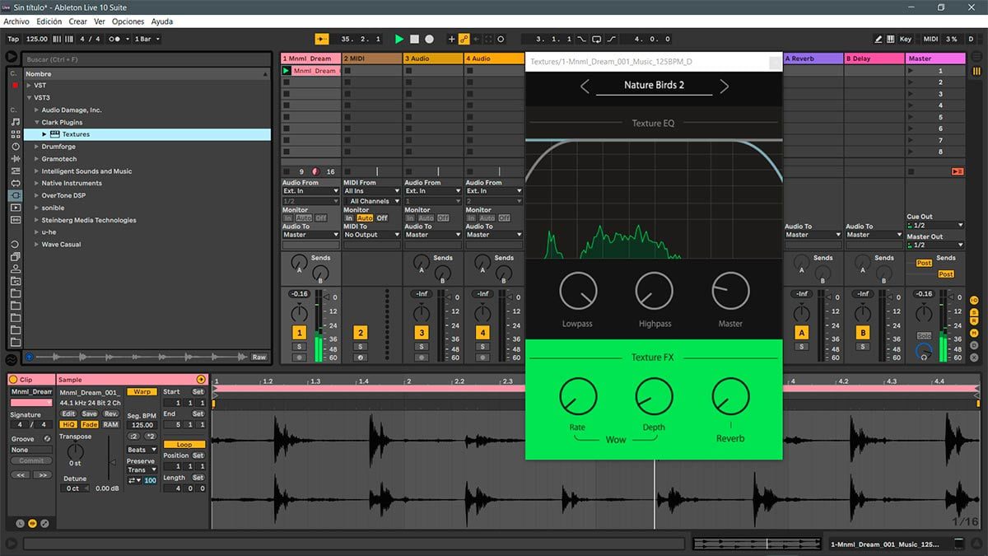Toggle the HiQ button in Sample box
This screenshot has height=556, width=988.
[x=68, y=425]
